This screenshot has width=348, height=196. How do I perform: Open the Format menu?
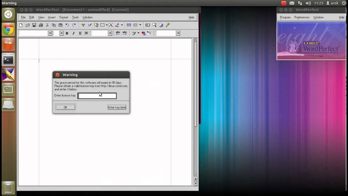[64, 17]
